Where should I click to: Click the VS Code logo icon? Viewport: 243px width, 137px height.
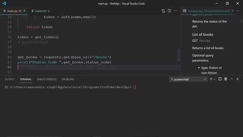pyautogui.click(x=4, y=3)
